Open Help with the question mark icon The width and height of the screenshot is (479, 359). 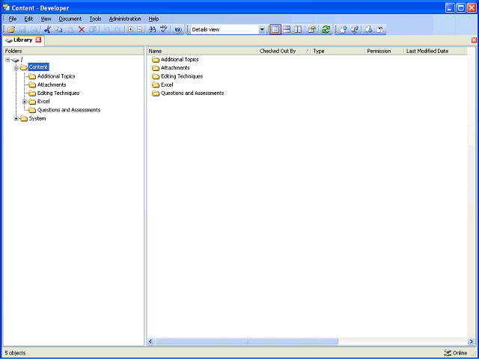178,30
